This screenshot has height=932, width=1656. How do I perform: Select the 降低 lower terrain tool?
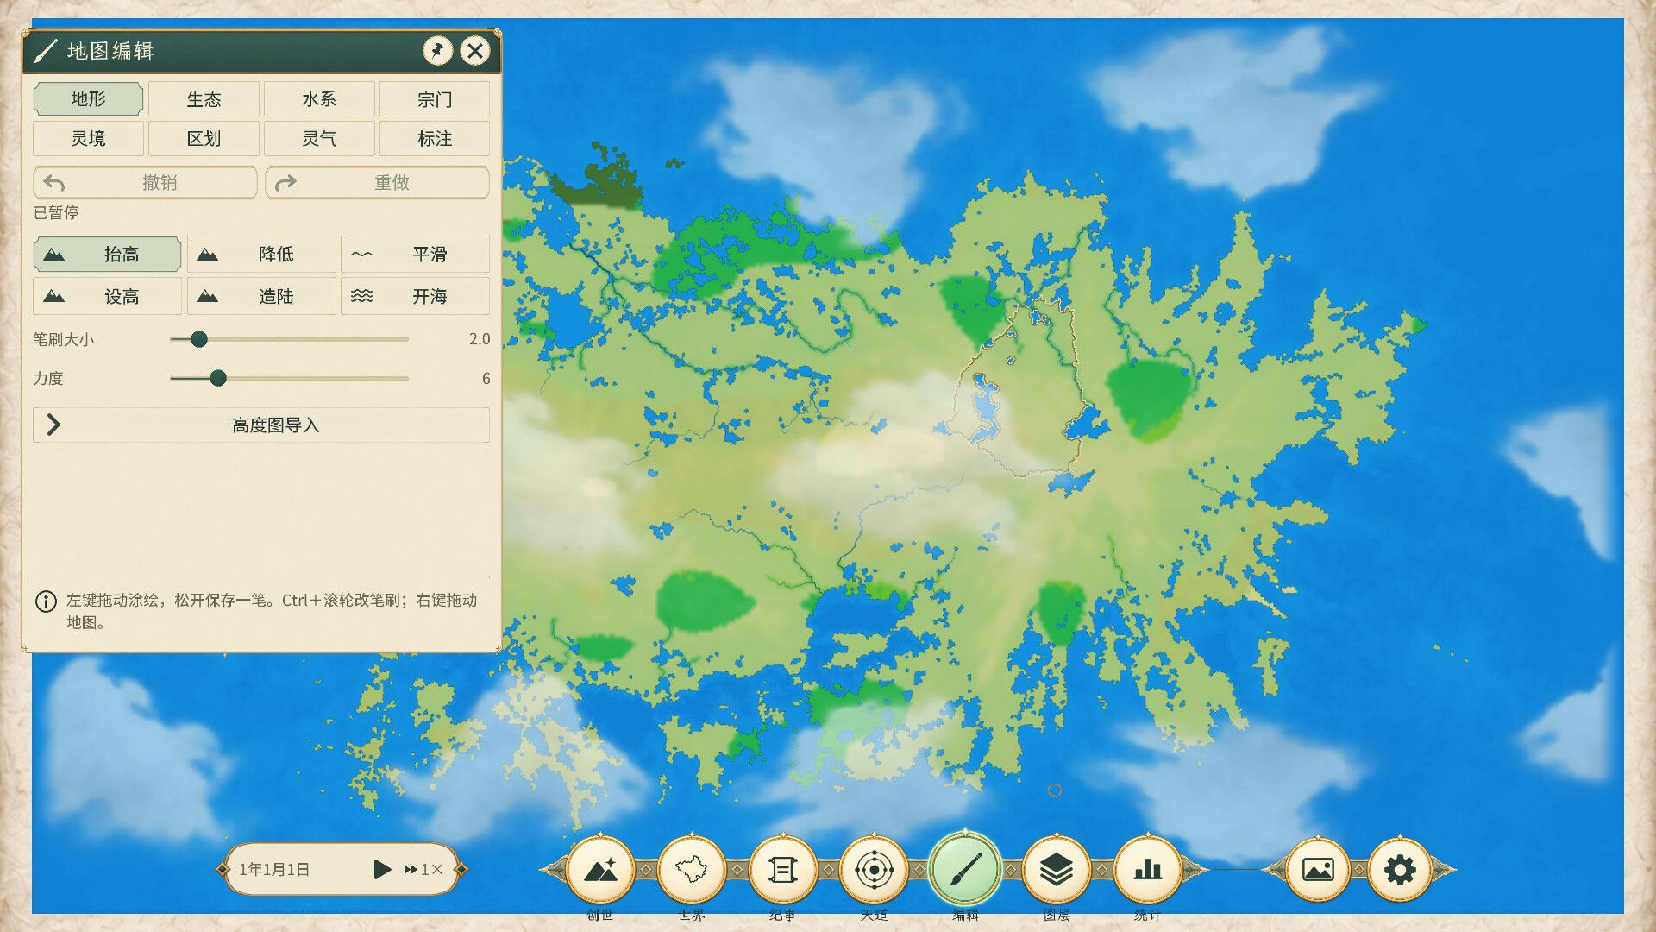click(261, 255)
